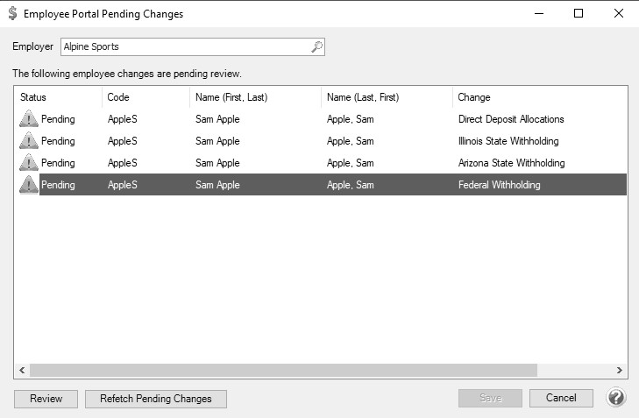Viewport: 639px width, 418px height.
Task: Click into the Employer field showing Alpine Sports
Action: pyautogui.click(x=192, y=46)
